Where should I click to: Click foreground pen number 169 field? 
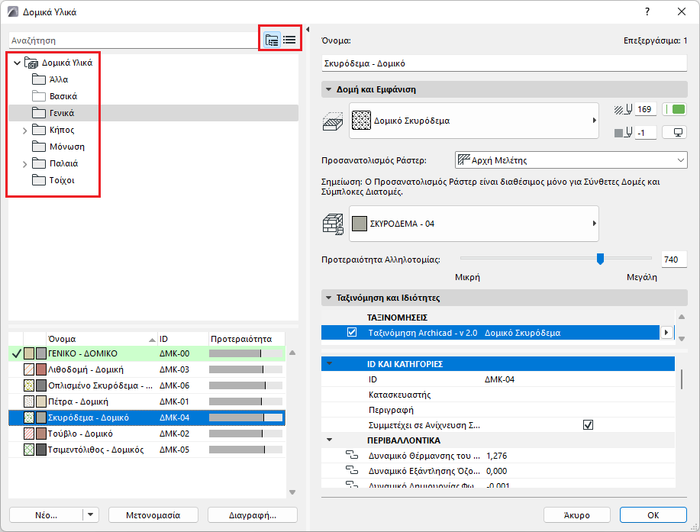[x=645, y=109]
